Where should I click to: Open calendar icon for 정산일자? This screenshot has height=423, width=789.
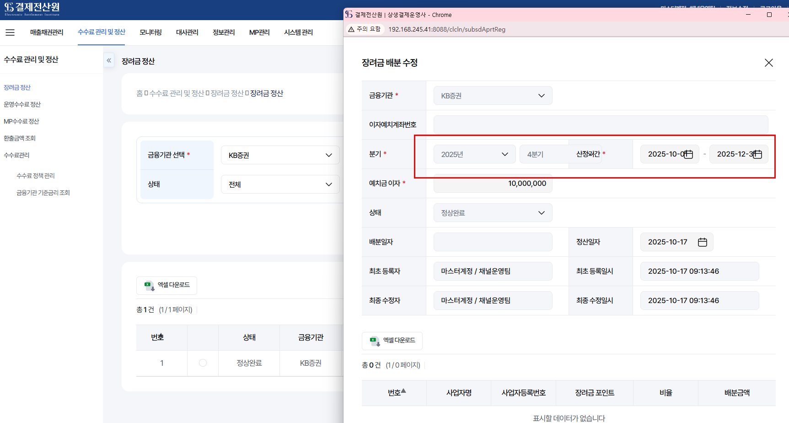tap(703, 242)
